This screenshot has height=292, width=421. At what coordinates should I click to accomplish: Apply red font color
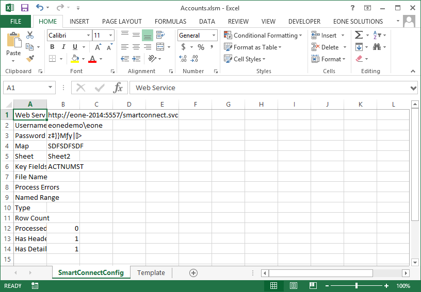(92, 59)
